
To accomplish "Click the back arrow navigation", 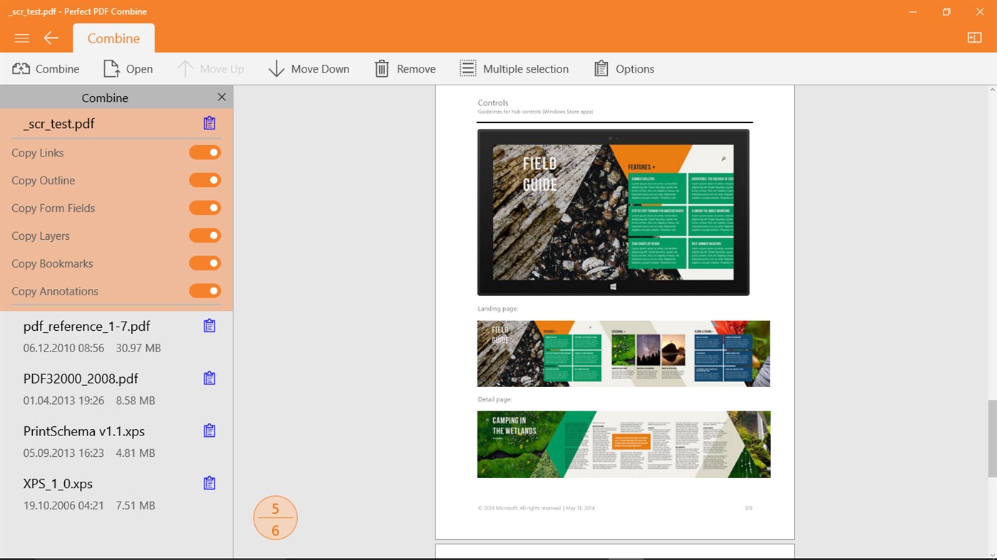I will pos(51,38).
